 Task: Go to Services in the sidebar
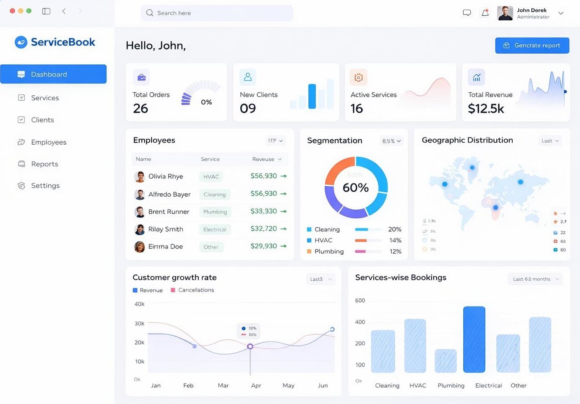pos(45,98)
